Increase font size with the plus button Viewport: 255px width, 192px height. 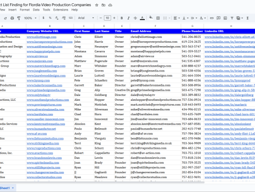(114, 18)
